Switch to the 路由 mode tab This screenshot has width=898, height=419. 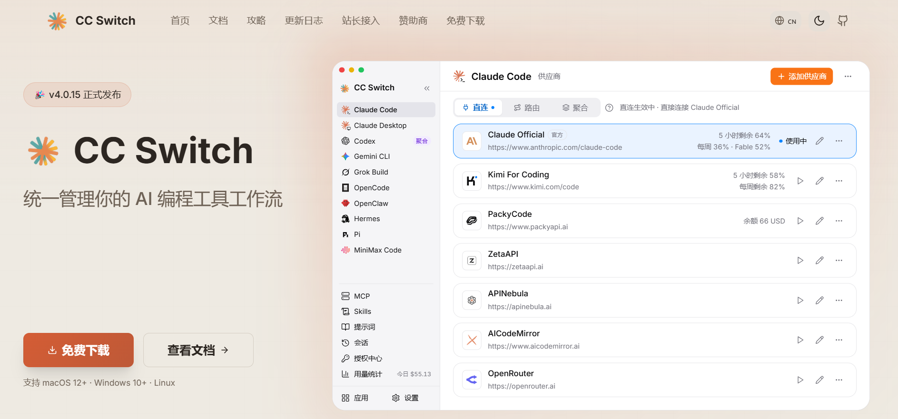coord(527,107)
